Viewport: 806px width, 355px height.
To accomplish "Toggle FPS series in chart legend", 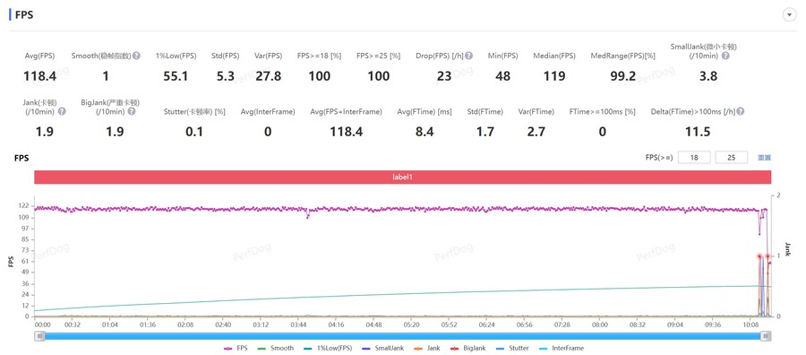I will pos(236,349).
